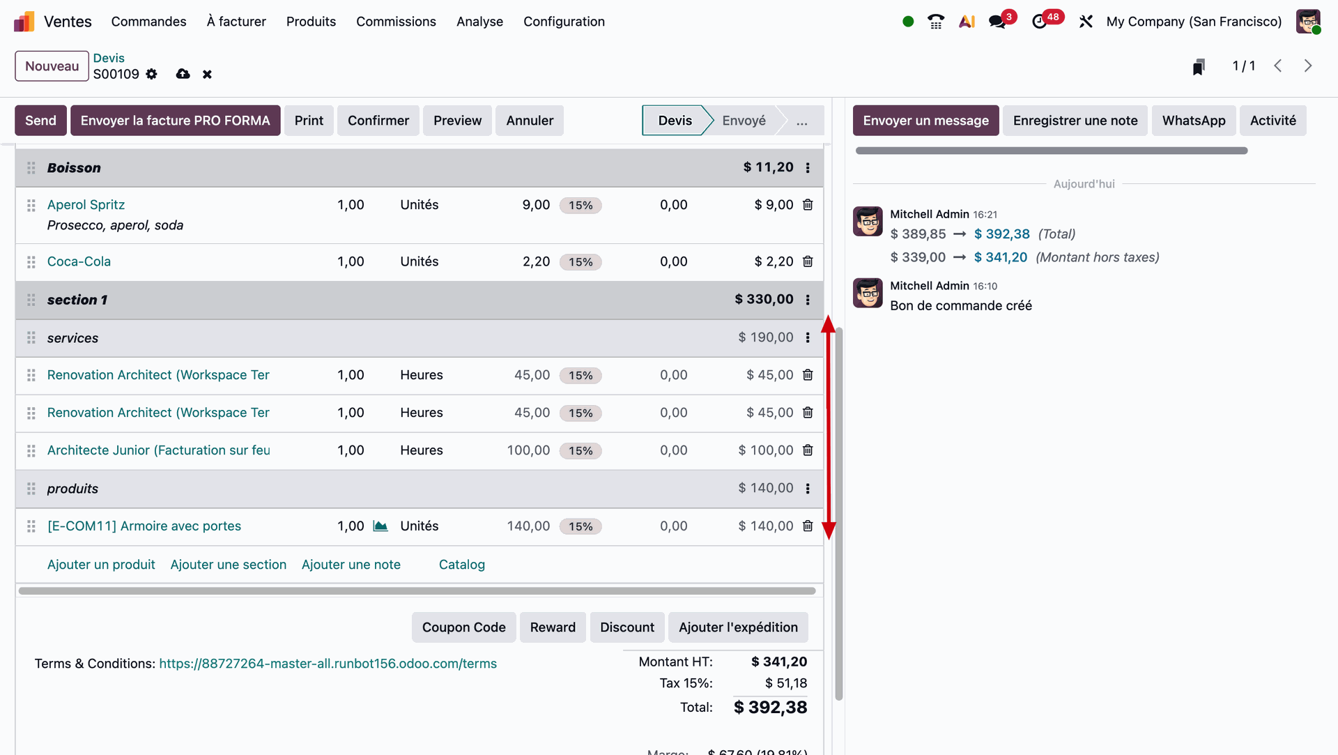Image resolution: width=1338 pixels, height=755 pixels.
Task: Click the cloud save icon
Action: pyautogui.click(x=183, y=74)
